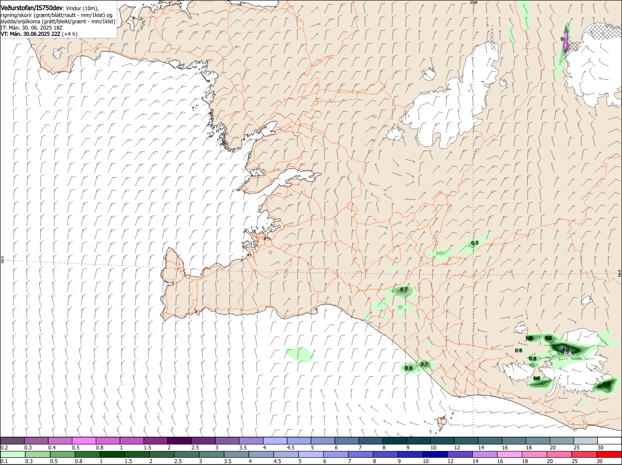Select top-row legend swatch between 20 and 25
622x465 pixels.
(x=561, y=441)
